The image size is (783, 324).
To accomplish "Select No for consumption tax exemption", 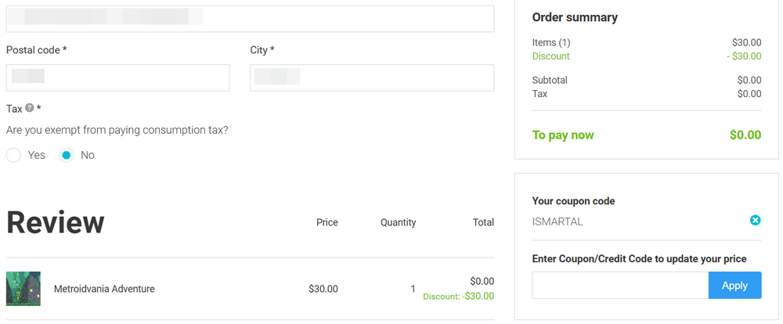I will click(x=67, y=155).
